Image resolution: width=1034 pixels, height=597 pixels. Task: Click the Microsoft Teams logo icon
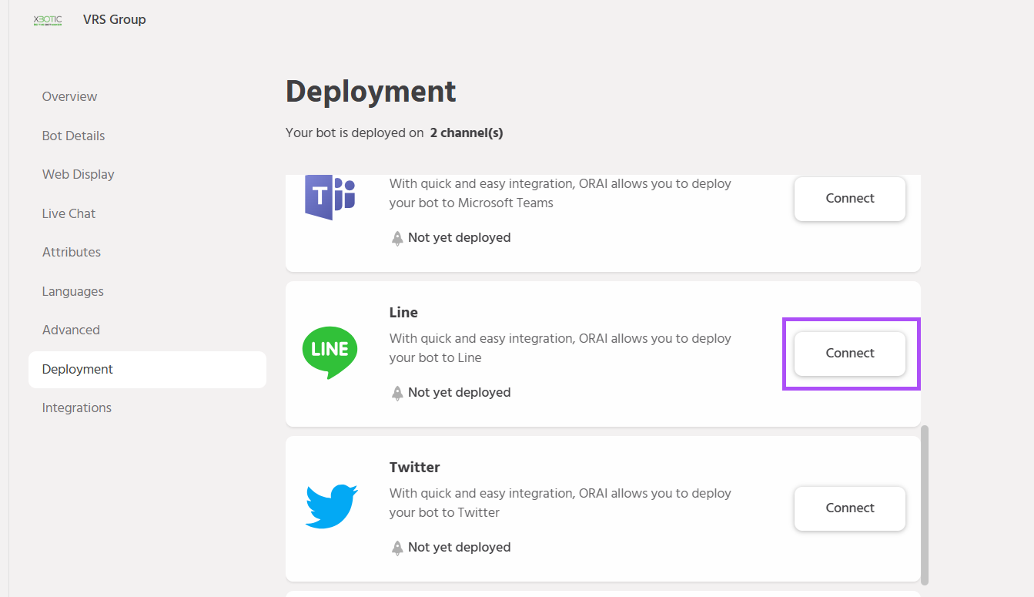330,197
